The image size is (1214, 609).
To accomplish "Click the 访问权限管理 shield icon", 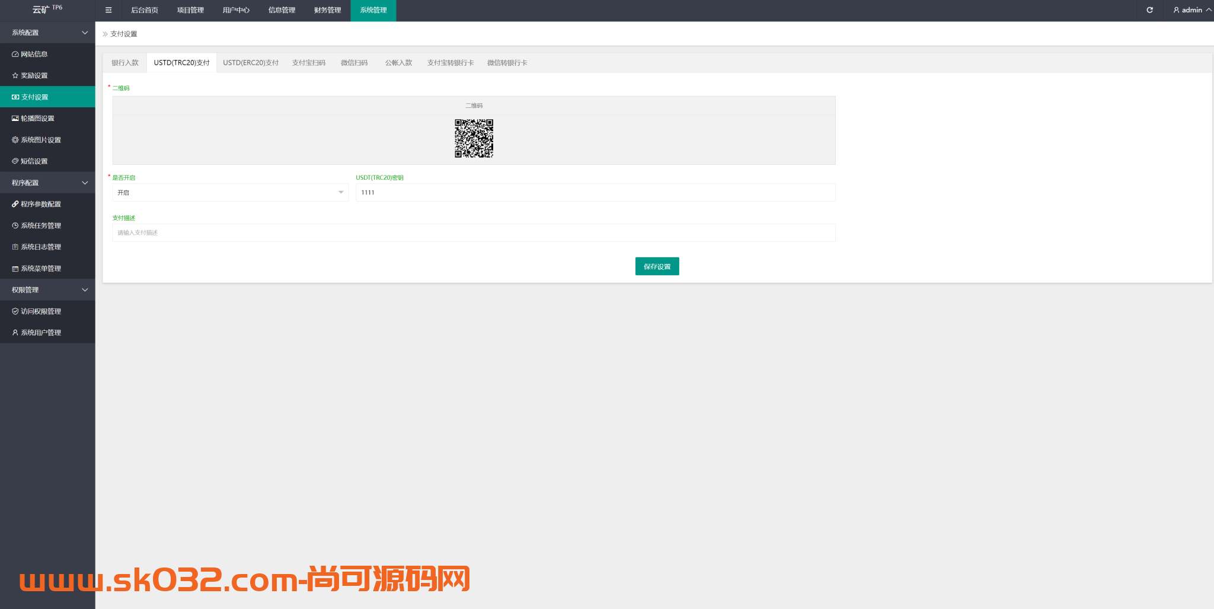I will click(15, 311).
